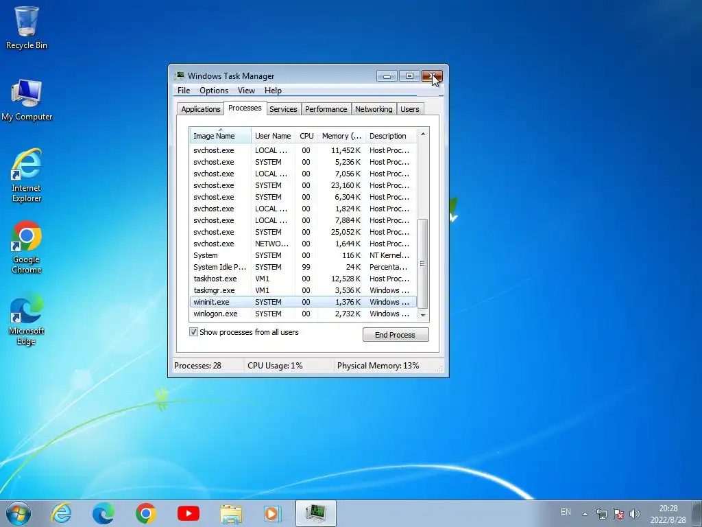Show hidden tray icons arrow
The height and width of the screenshot is (527, 702).
585,514
